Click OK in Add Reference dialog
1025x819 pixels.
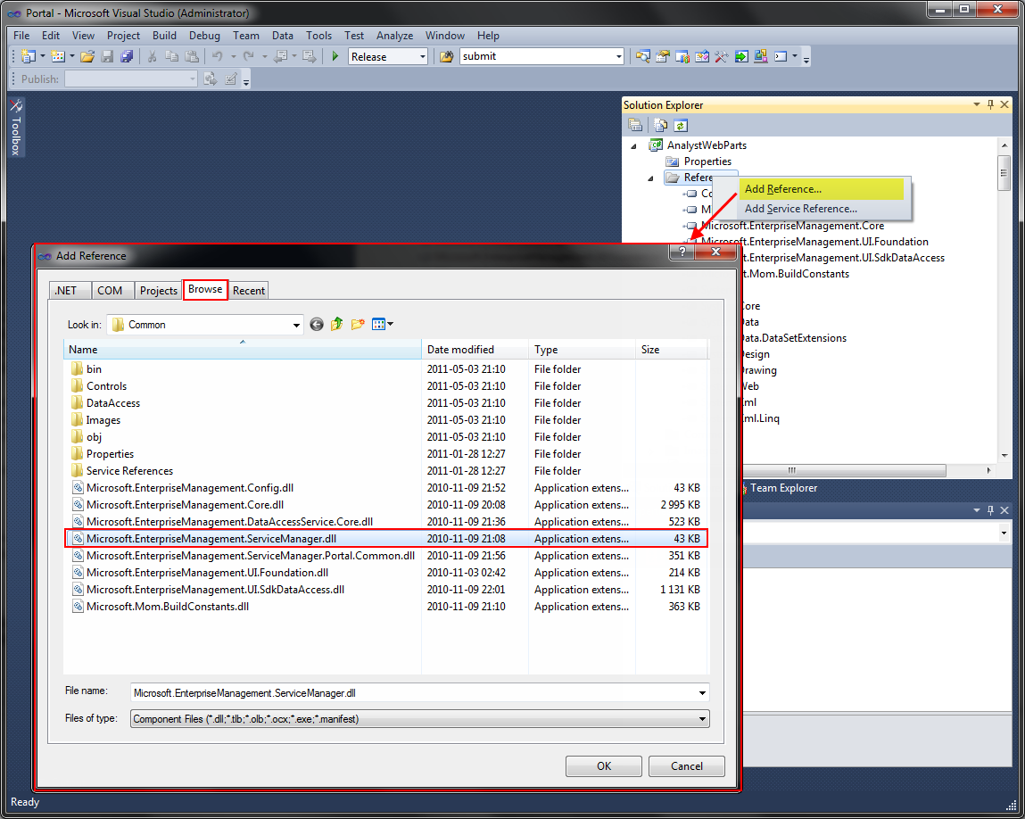tap(603, 766)
